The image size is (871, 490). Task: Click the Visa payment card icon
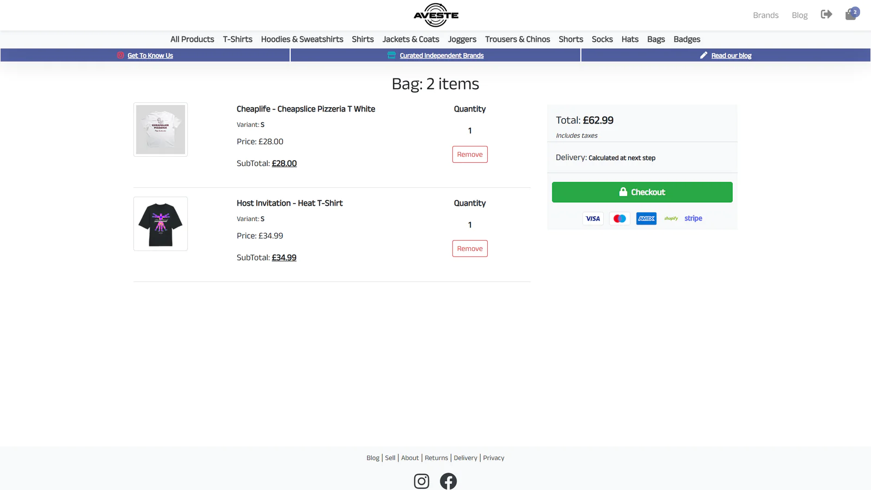click(593, 219)
